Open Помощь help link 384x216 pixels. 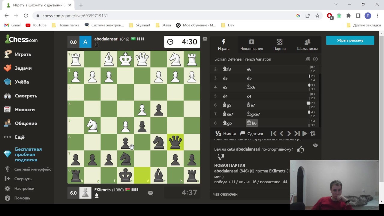[18, 198]
